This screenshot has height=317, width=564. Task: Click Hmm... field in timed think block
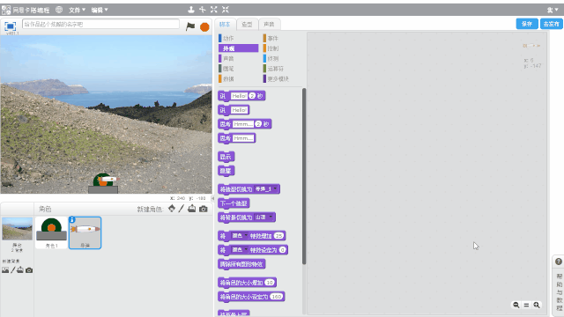coord(243,124)
